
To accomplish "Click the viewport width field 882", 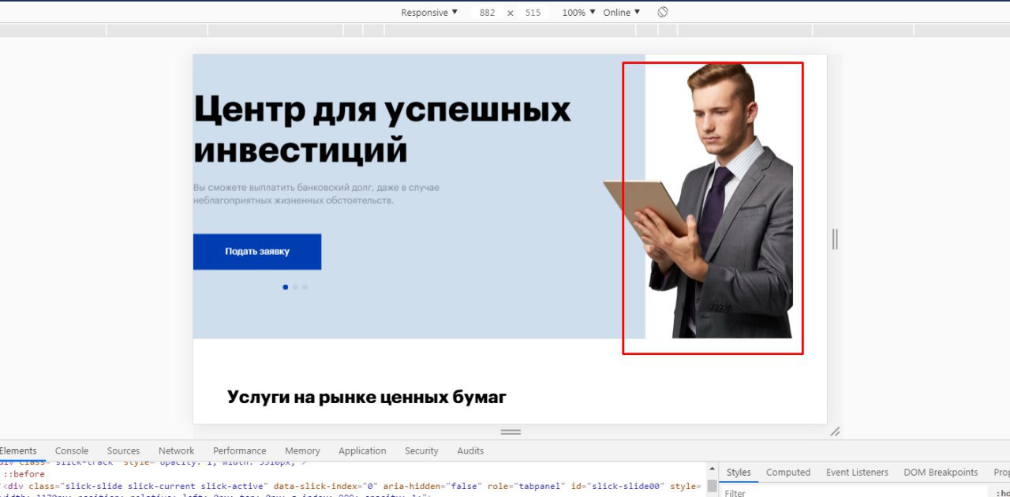I will (487, 13).
